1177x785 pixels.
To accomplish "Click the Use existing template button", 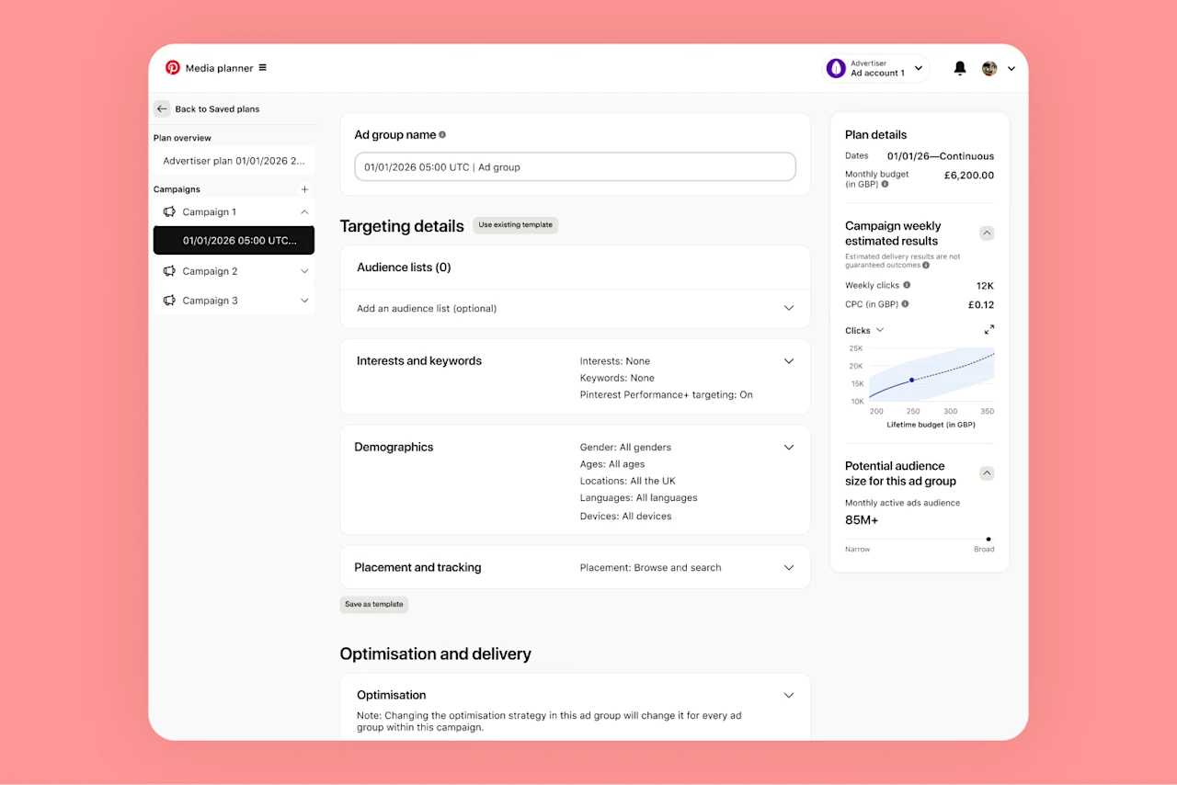I will pos(515,224).
